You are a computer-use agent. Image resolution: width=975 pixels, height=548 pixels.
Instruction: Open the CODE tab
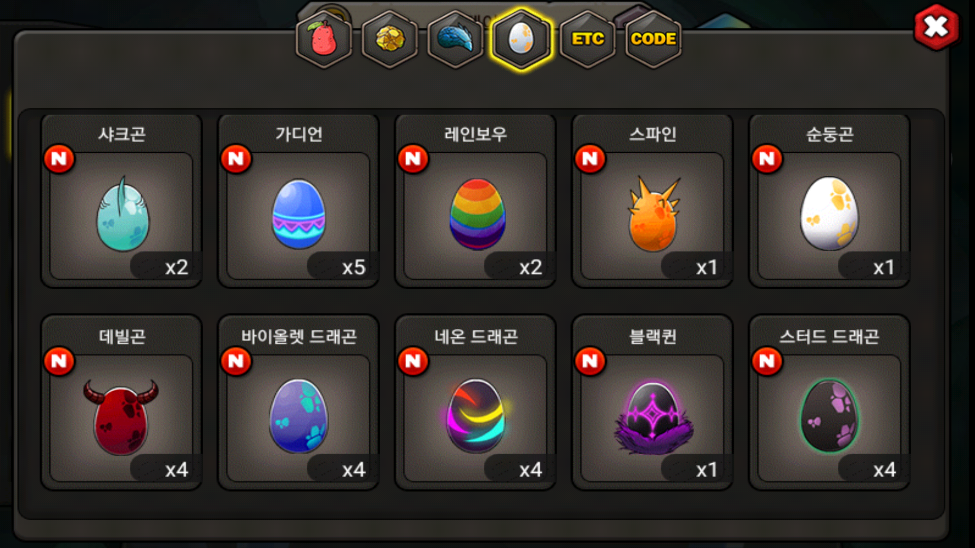point(653,39)
